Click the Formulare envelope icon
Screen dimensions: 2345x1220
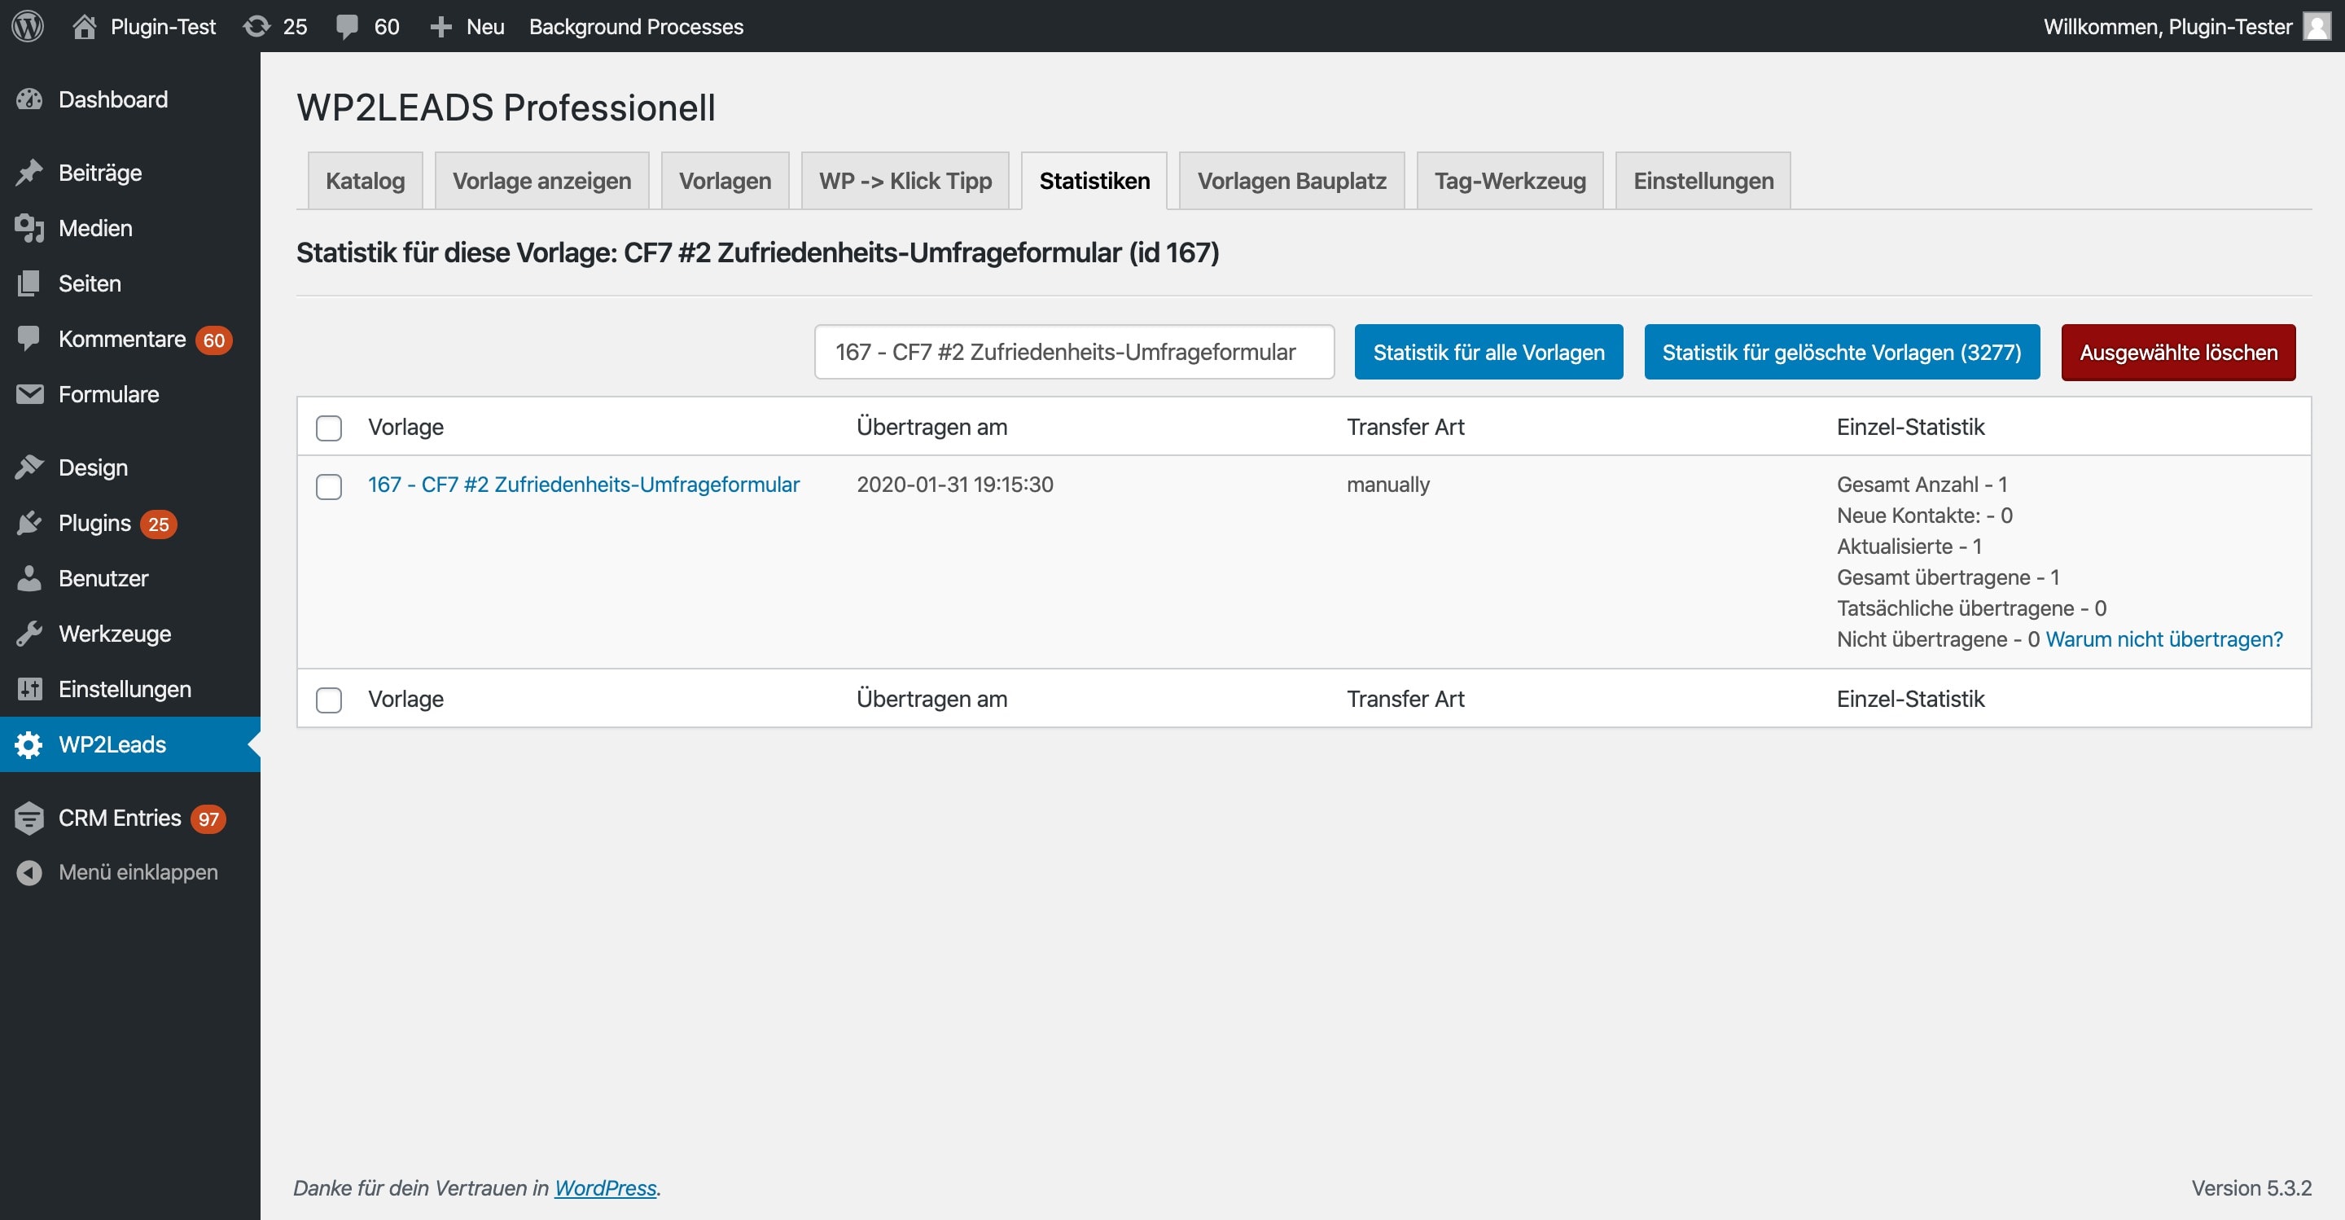(x=29, y=394)
